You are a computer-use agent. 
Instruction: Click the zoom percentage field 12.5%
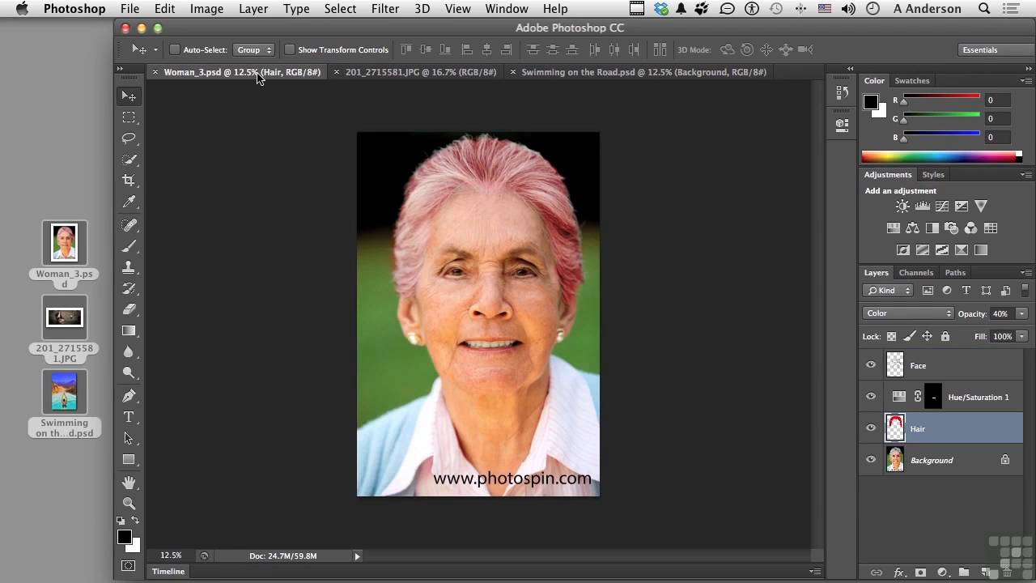[171, 555]
